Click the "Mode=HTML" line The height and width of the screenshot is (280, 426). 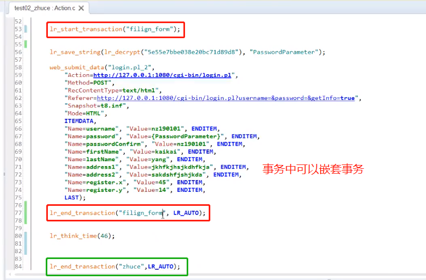(x=86, y=113)
